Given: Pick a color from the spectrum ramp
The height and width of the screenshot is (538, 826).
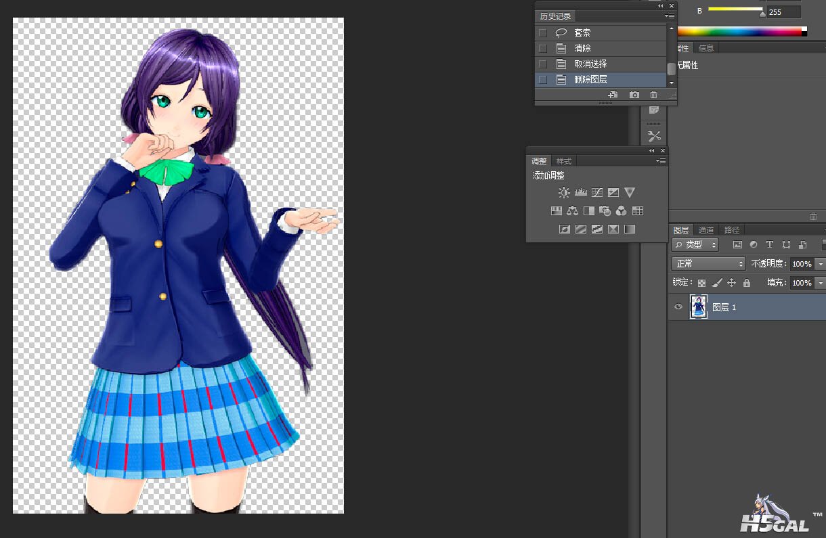Looking at the screenshot, I should click(x=742, y=30).
